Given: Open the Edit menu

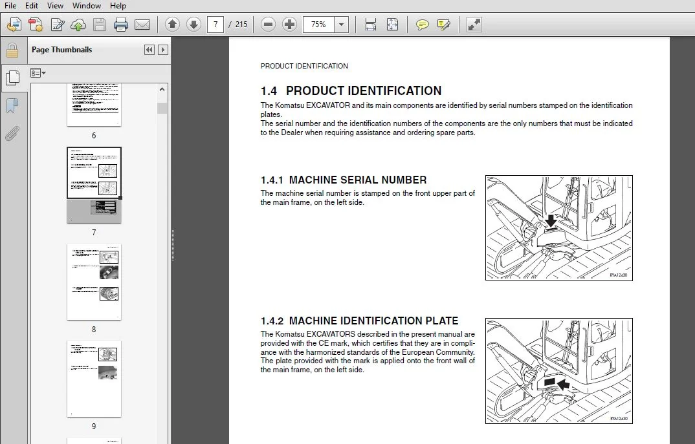Looking at the screenshot, I should pos(32,6).
